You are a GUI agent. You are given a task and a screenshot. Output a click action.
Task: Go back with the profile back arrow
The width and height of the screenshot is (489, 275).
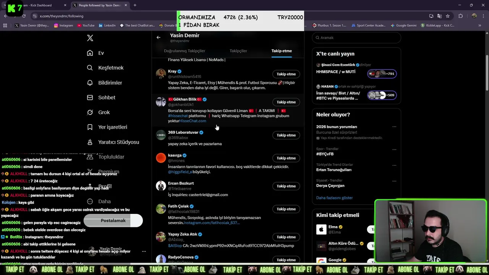pos(159,37)
